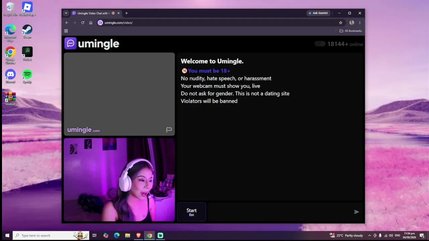Go back using the browser back arrow
The height and width of the screenshot is (241, 429).
pyautogui.click(x=67, y=23)
